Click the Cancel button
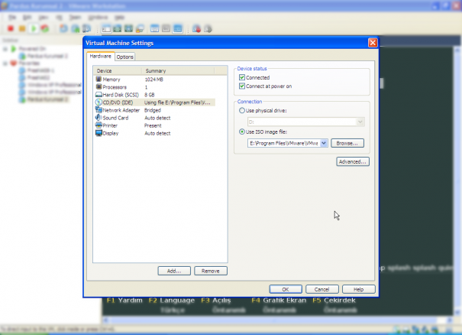 click(321, 289)
